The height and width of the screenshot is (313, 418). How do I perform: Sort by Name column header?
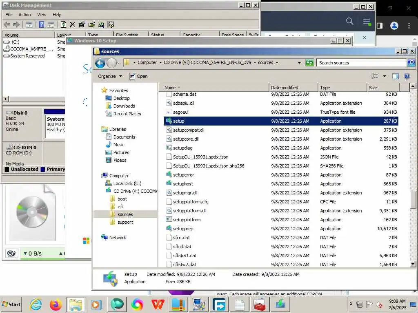[213, 88]
